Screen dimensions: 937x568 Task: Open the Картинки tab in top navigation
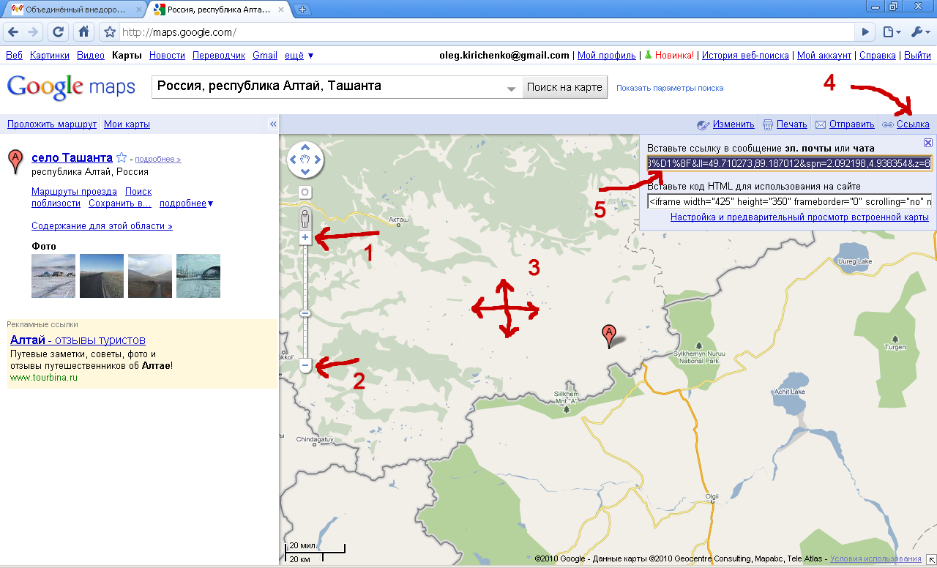tap(51, 56)
